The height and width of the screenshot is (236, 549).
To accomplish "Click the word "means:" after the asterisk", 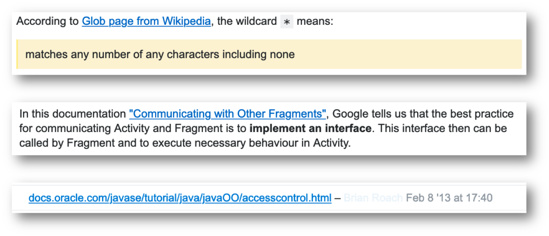I will pos(315,22).
